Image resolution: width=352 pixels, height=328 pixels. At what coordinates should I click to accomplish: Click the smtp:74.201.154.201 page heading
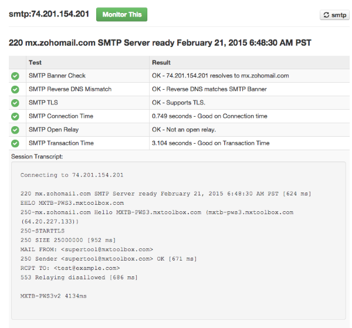tap(49, 14)
